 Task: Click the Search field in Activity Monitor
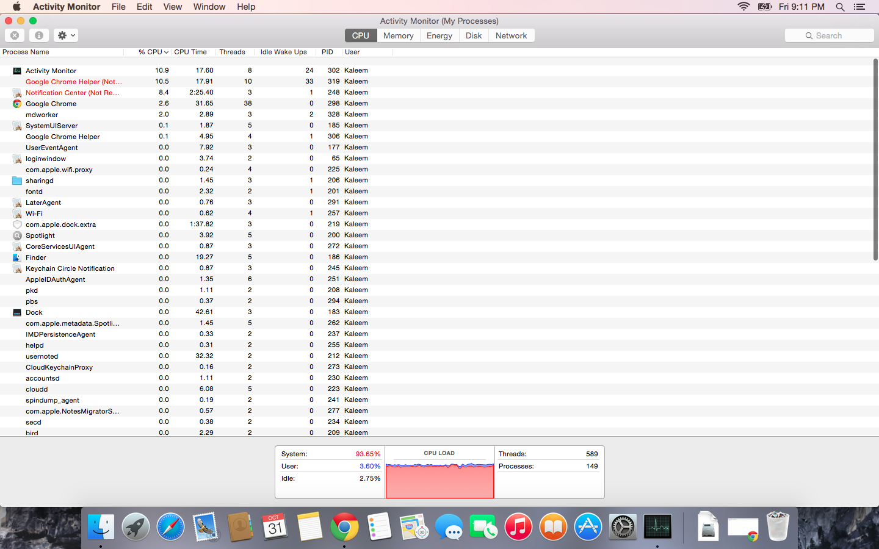[829, 35]
